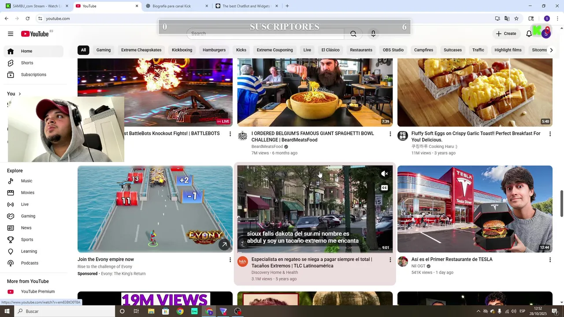This screenshot has width=564, height=317.
Task: Open Chrome from the taskbar
Action: tap(180, 311)
